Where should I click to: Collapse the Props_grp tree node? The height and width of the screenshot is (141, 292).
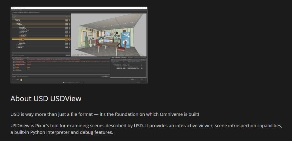[x=15, y=23]
